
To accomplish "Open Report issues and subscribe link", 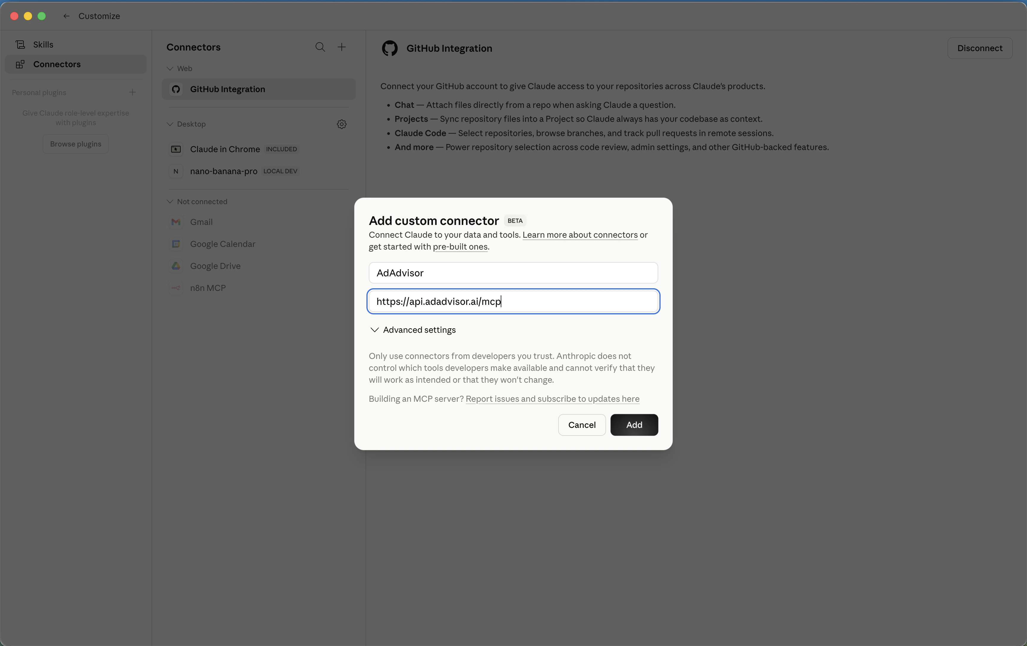I will 552,399.
